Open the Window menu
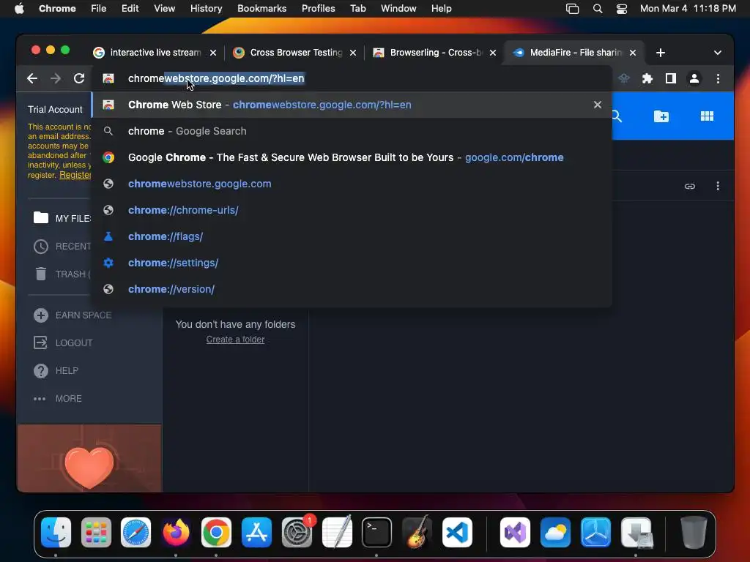The image size is (750, 562). click(x=398, y=9)
